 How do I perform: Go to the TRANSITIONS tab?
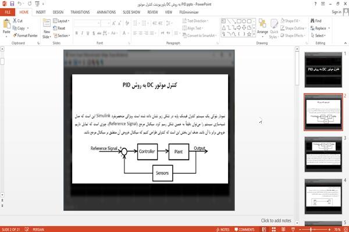click(80, 12)
